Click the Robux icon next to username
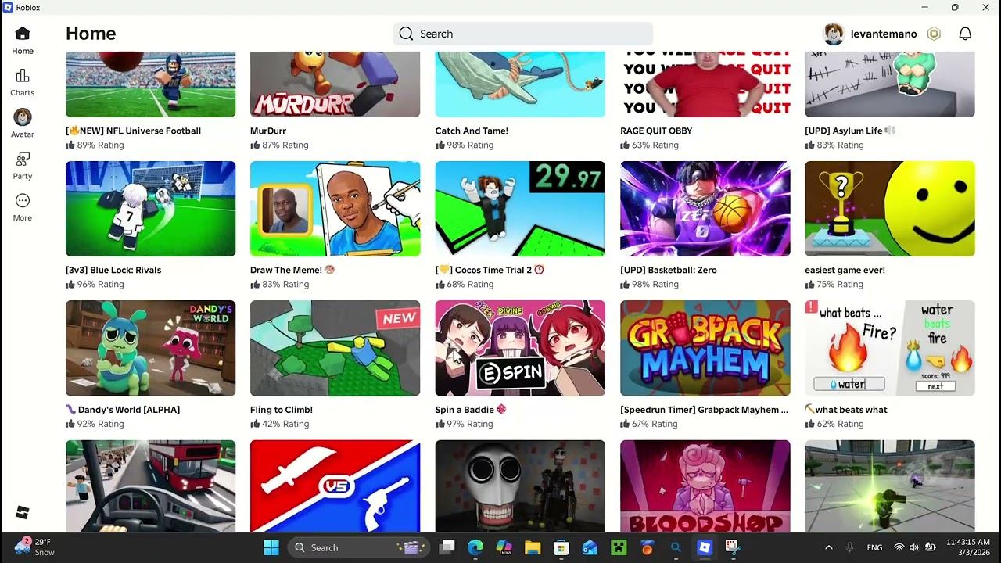Image resolution: width=1001 pixels, height=563 pixels. [x=934, y=34]
